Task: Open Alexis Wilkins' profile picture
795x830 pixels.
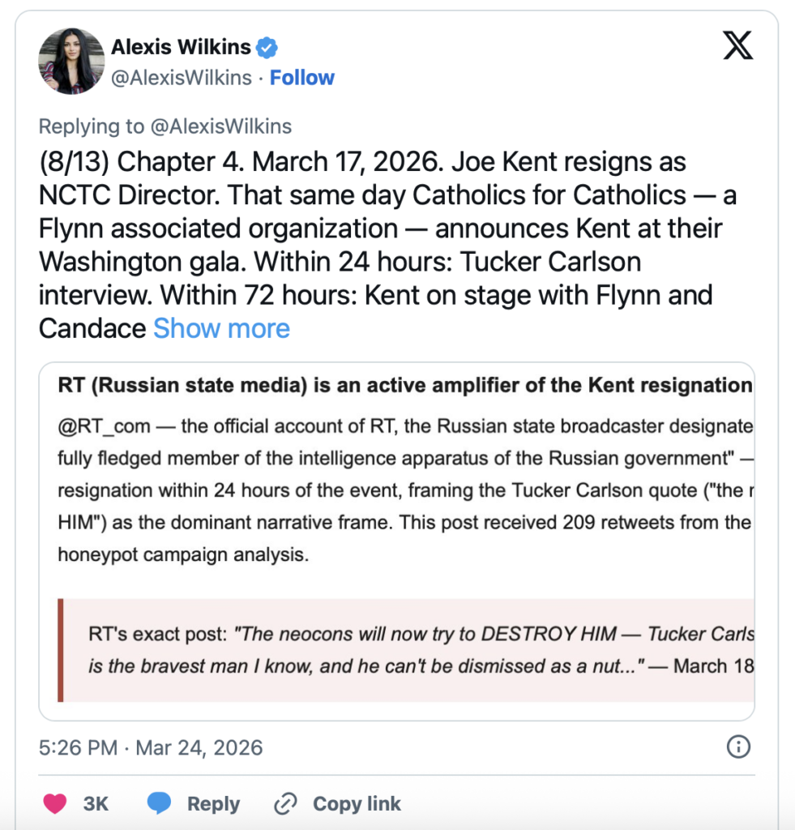Action: [x=72, y=62]
